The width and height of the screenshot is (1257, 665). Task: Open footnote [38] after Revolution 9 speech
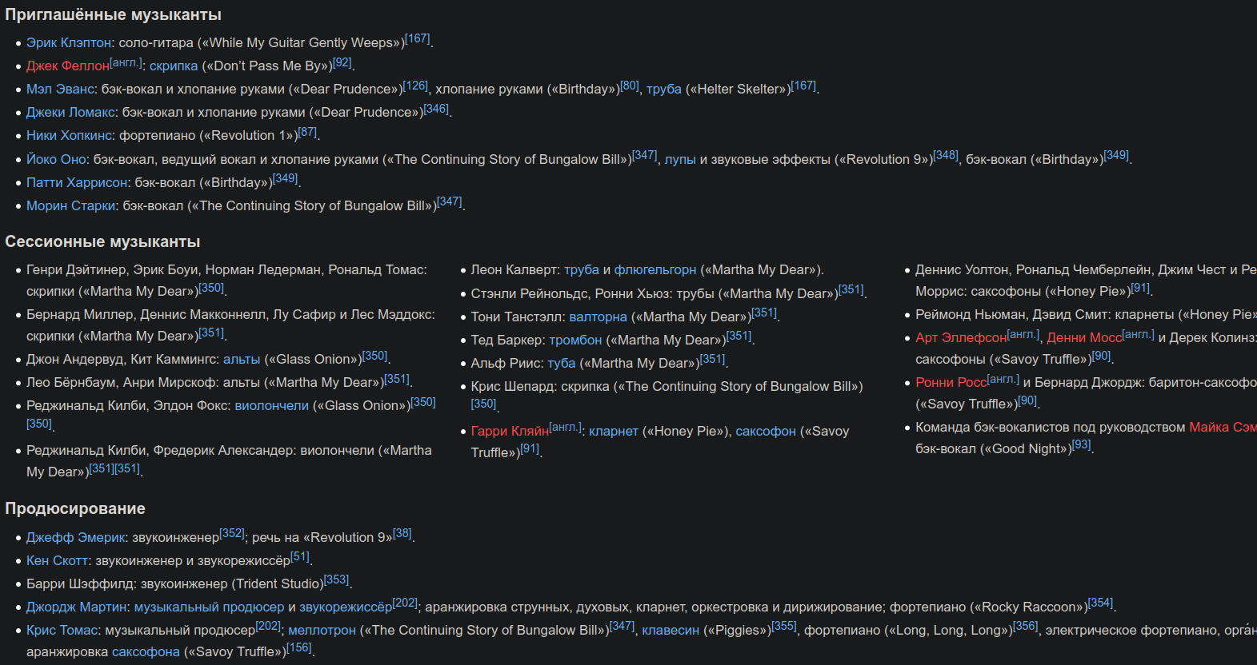tap(402, 534)
